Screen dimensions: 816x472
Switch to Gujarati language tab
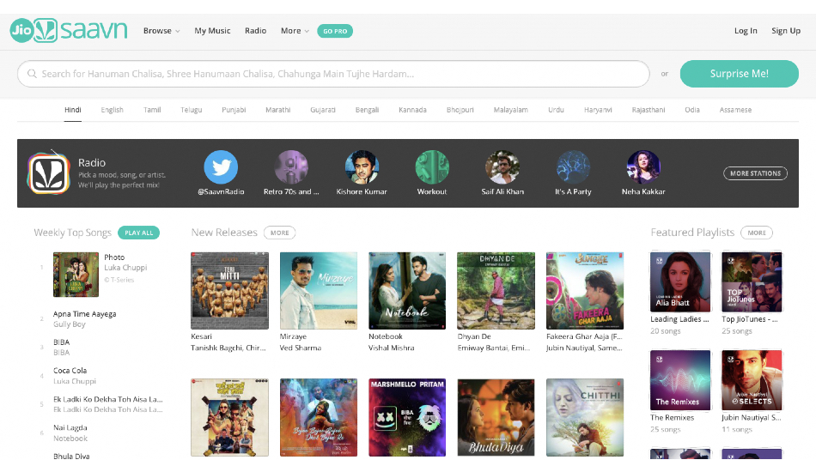pos(323,110)
